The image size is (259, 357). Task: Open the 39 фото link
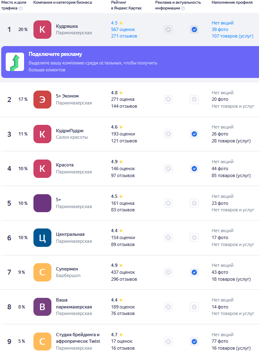pyautogui.click(x=220, y=30)
